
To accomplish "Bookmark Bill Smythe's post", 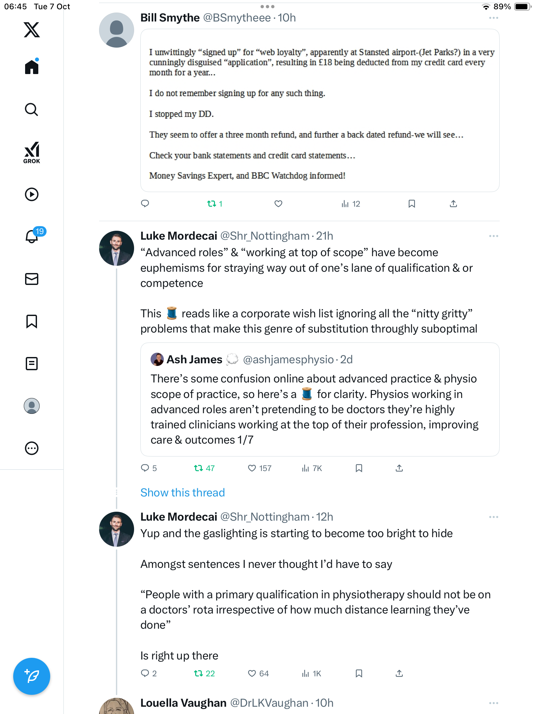I will pyautogui.click(x=411, y=204).
